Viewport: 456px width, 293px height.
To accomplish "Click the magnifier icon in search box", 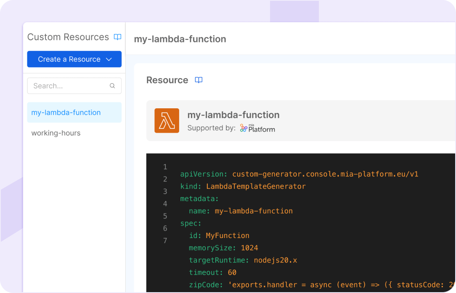I will [112, 86].
